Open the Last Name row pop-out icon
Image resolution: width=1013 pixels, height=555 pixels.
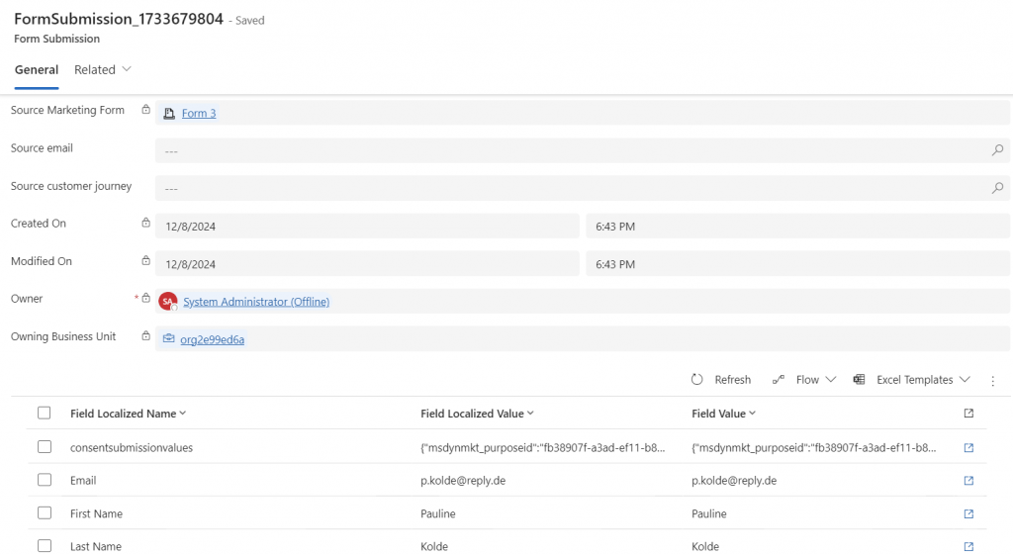click(x=968, y=547)
